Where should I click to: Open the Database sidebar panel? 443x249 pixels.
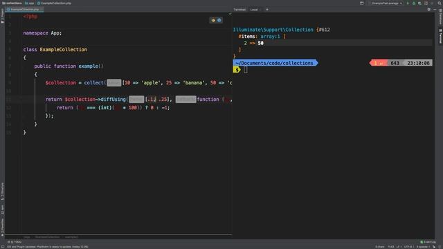(440, 17)
